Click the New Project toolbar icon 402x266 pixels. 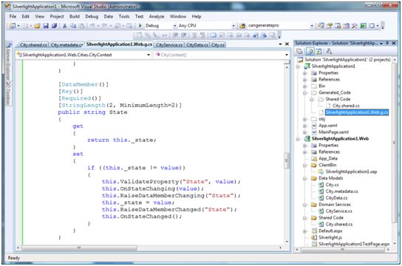coord(13,26)
